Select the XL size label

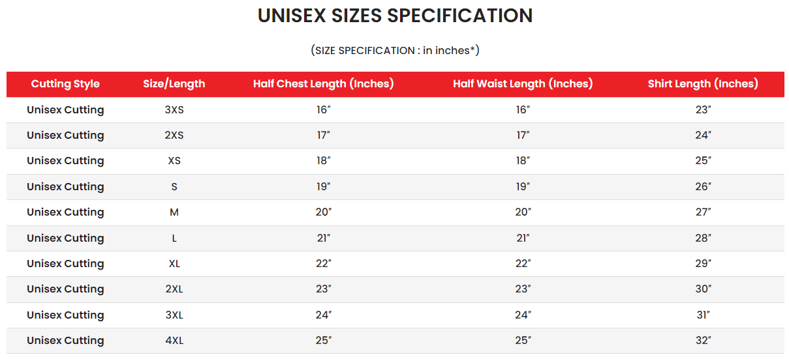click(x=174, y=264)
